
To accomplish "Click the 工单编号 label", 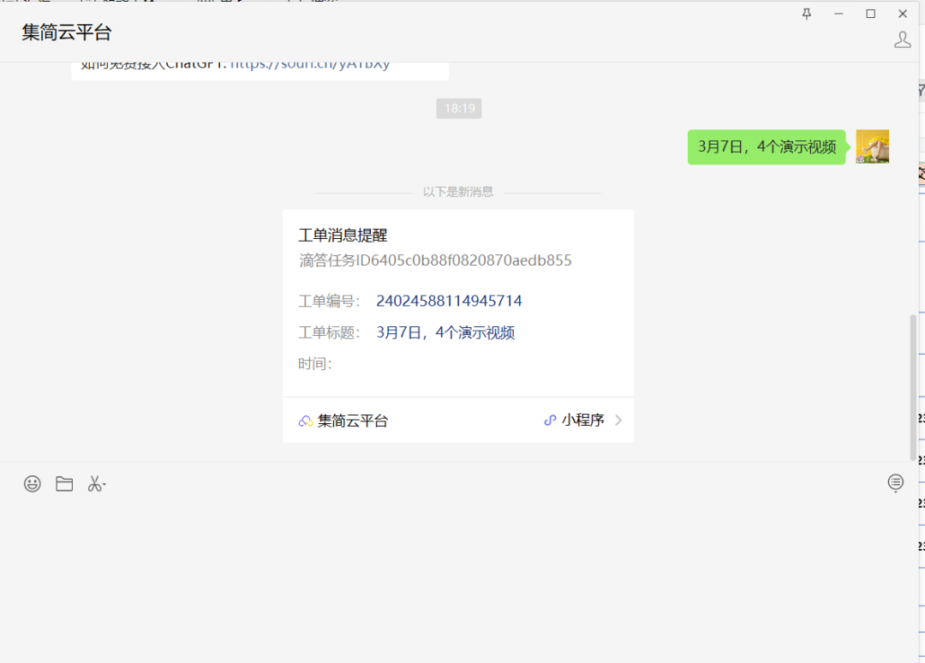I will click(329, 302).
